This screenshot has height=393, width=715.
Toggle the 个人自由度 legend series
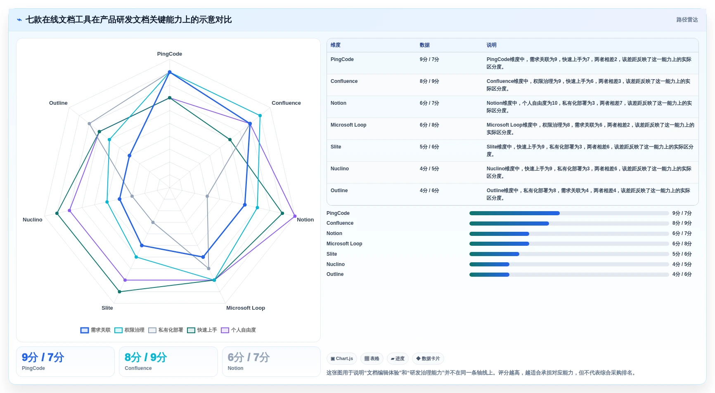click(239, 330)
